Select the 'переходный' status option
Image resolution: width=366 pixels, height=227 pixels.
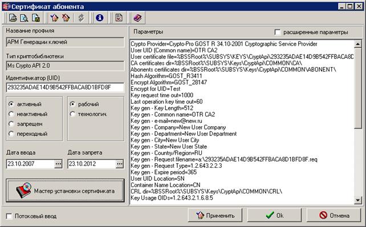pyautogui.click(x=28, y=134)
